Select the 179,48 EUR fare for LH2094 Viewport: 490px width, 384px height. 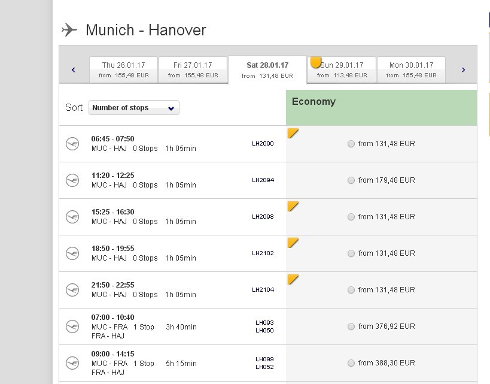pyautogui.click(x=351, y=180)
